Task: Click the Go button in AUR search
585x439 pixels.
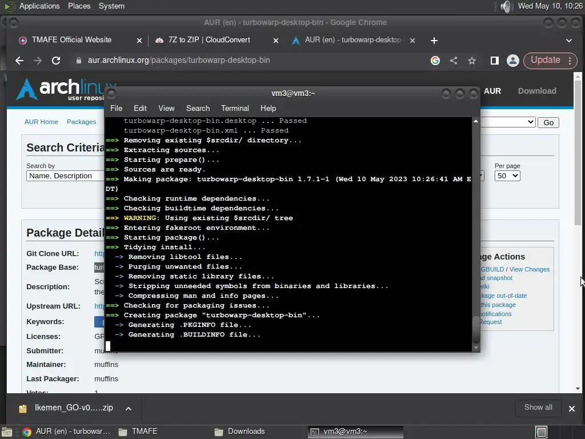Action: pyautogui.click(x=548, y=122)
